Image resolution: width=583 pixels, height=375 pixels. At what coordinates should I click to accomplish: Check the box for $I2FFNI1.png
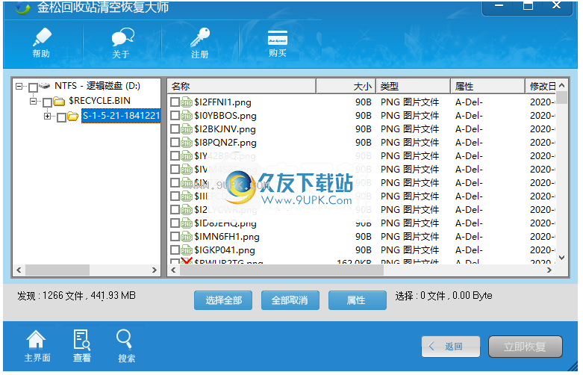[175, 102]
